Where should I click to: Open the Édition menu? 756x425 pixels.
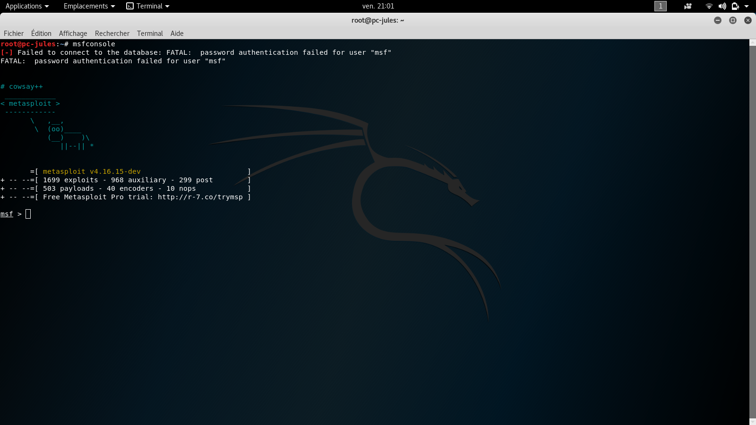[x=41, y=33]
